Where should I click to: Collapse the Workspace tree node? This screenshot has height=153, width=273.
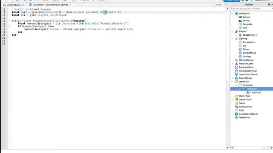point(232,13)
